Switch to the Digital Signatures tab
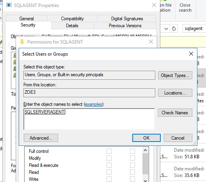Screen dimensions: 206x182 pos(127,18)
